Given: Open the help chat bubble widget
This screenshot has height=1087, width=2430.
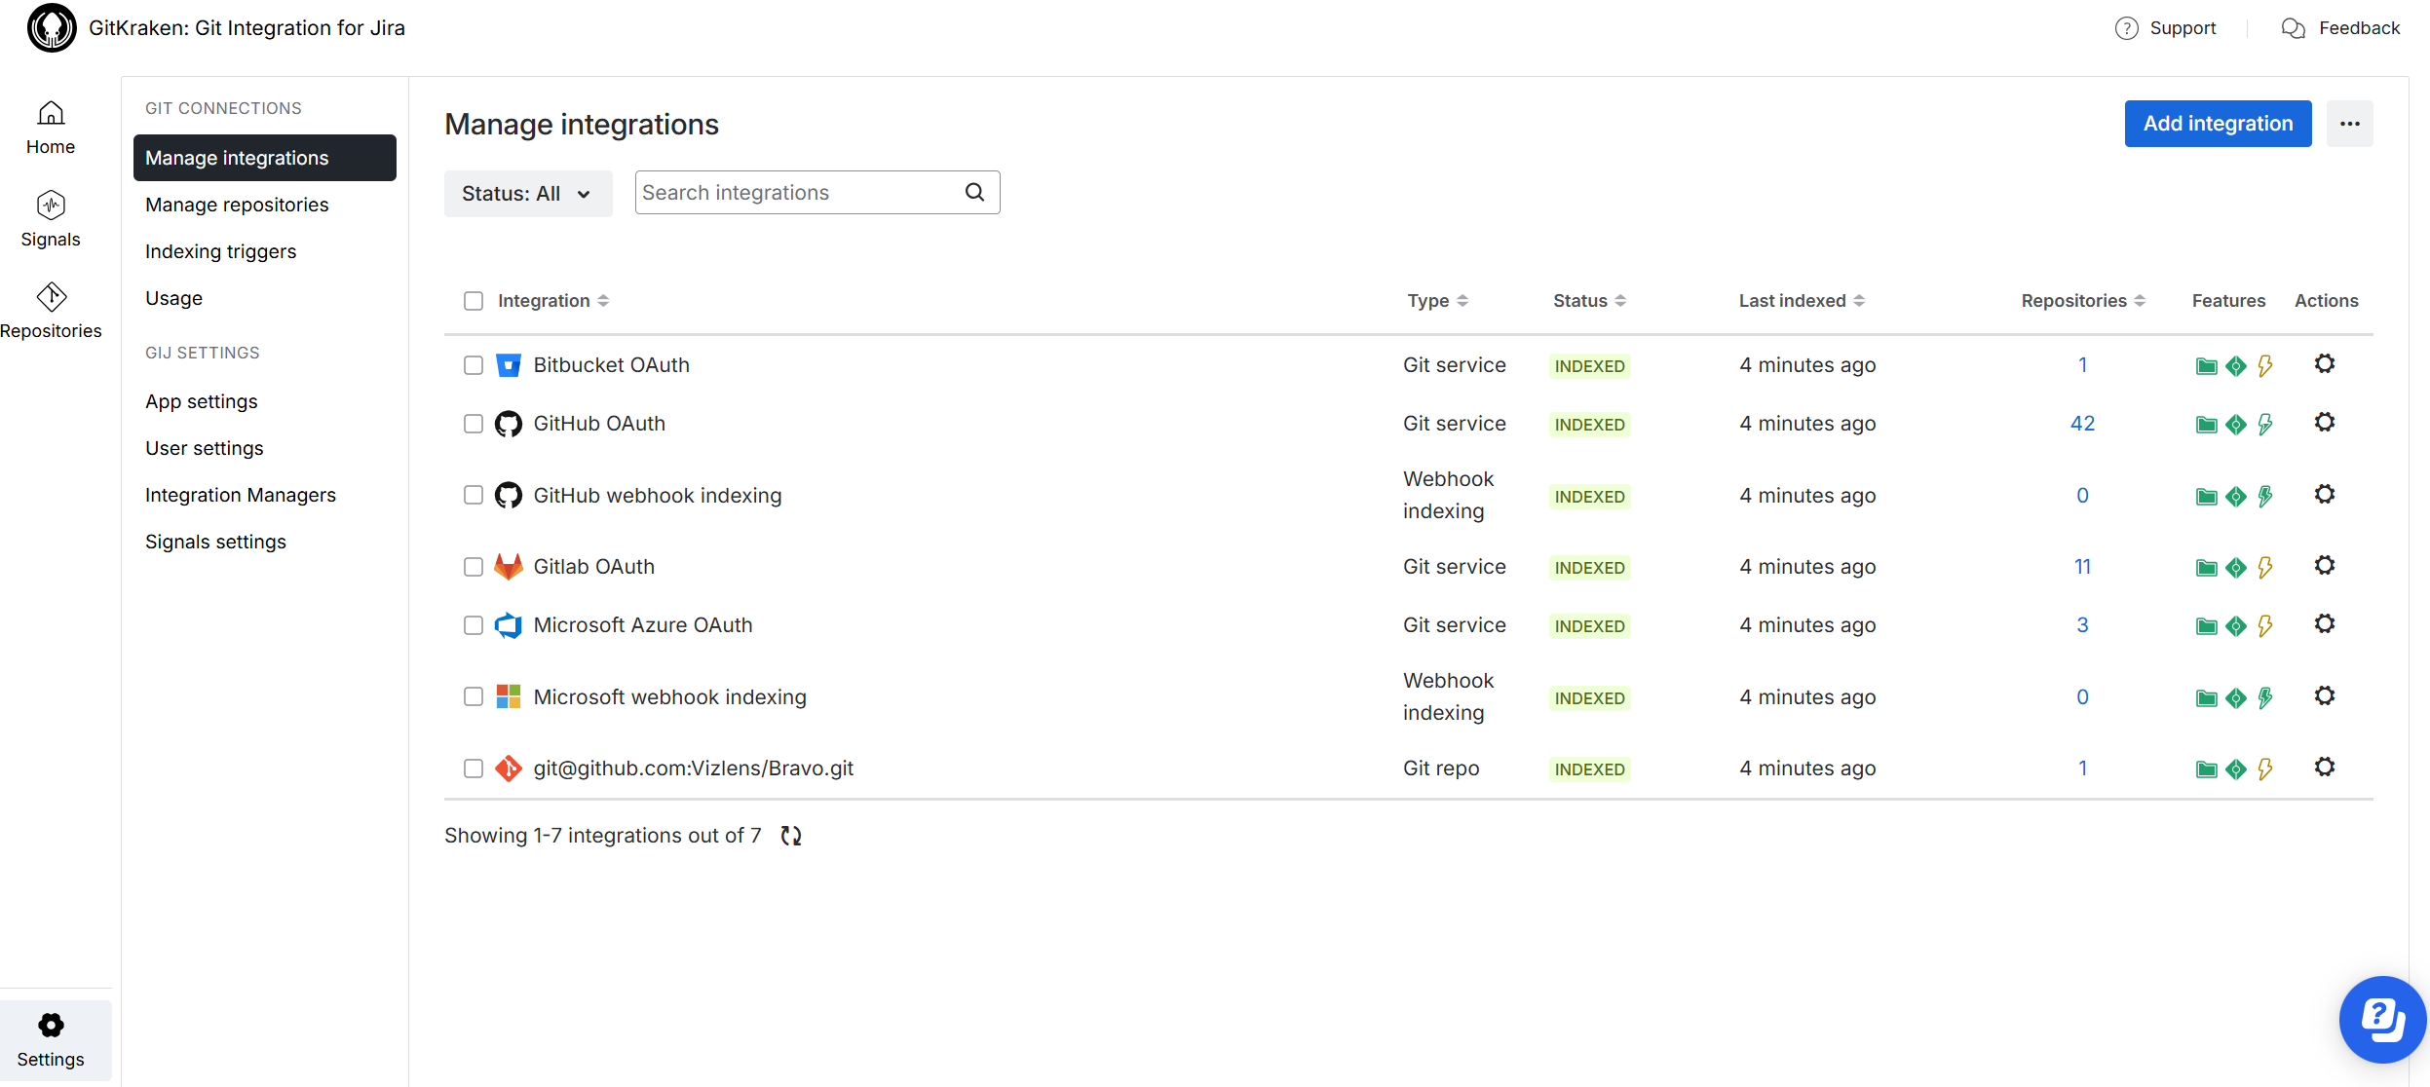Looking at the screenshot, I should (x=2381, y=1019).
